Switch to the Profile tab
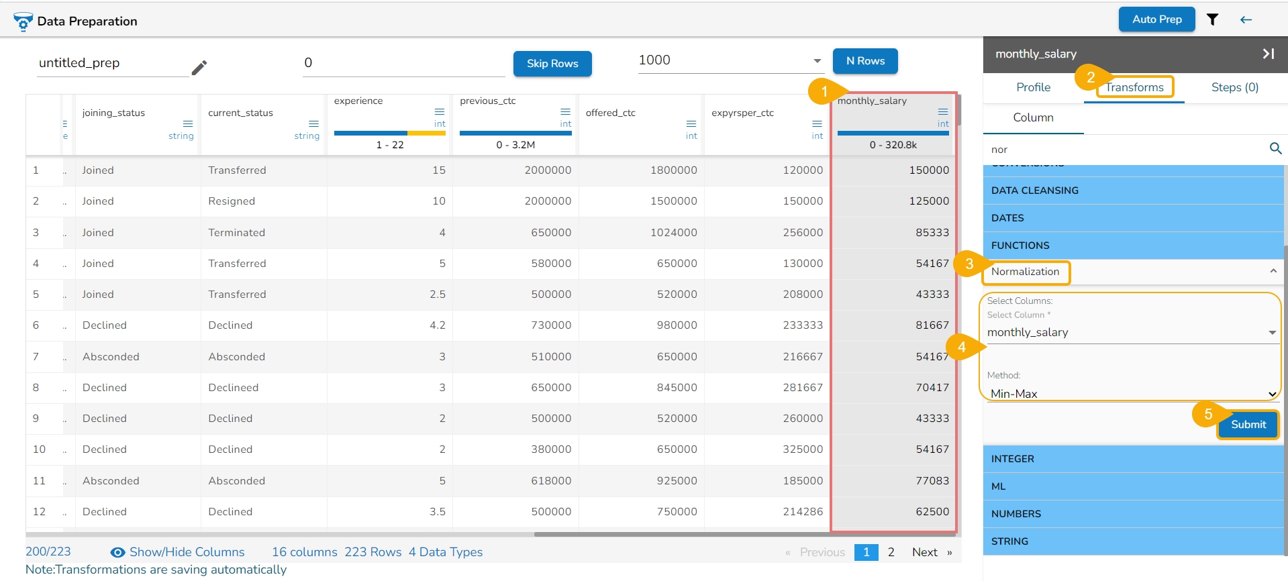 (1033, 87)
